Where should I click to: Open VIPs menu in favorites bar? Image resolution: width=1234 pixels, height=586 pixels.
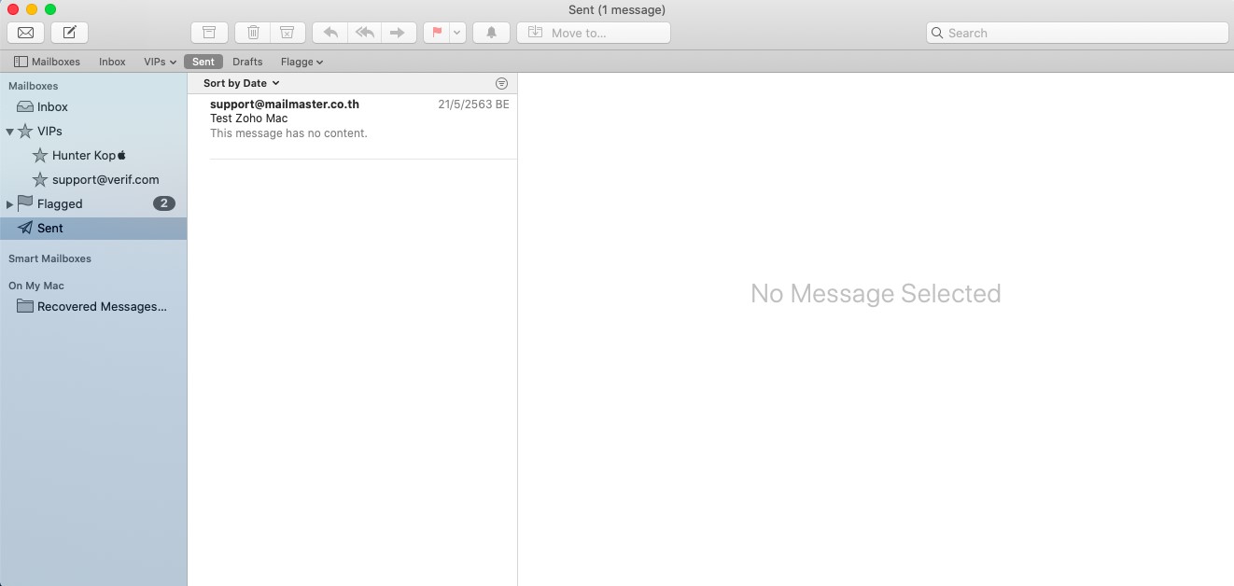160,62
